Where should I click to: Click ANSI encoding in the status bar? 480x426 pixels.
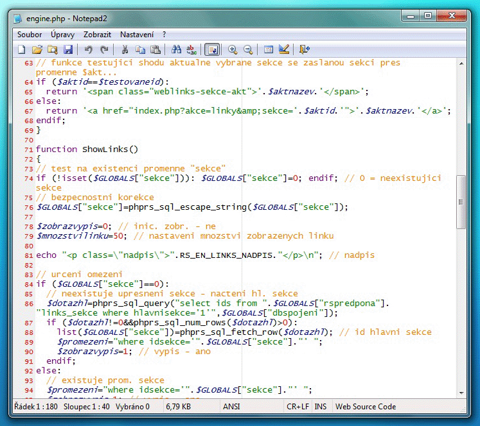[x=232, y=407]
